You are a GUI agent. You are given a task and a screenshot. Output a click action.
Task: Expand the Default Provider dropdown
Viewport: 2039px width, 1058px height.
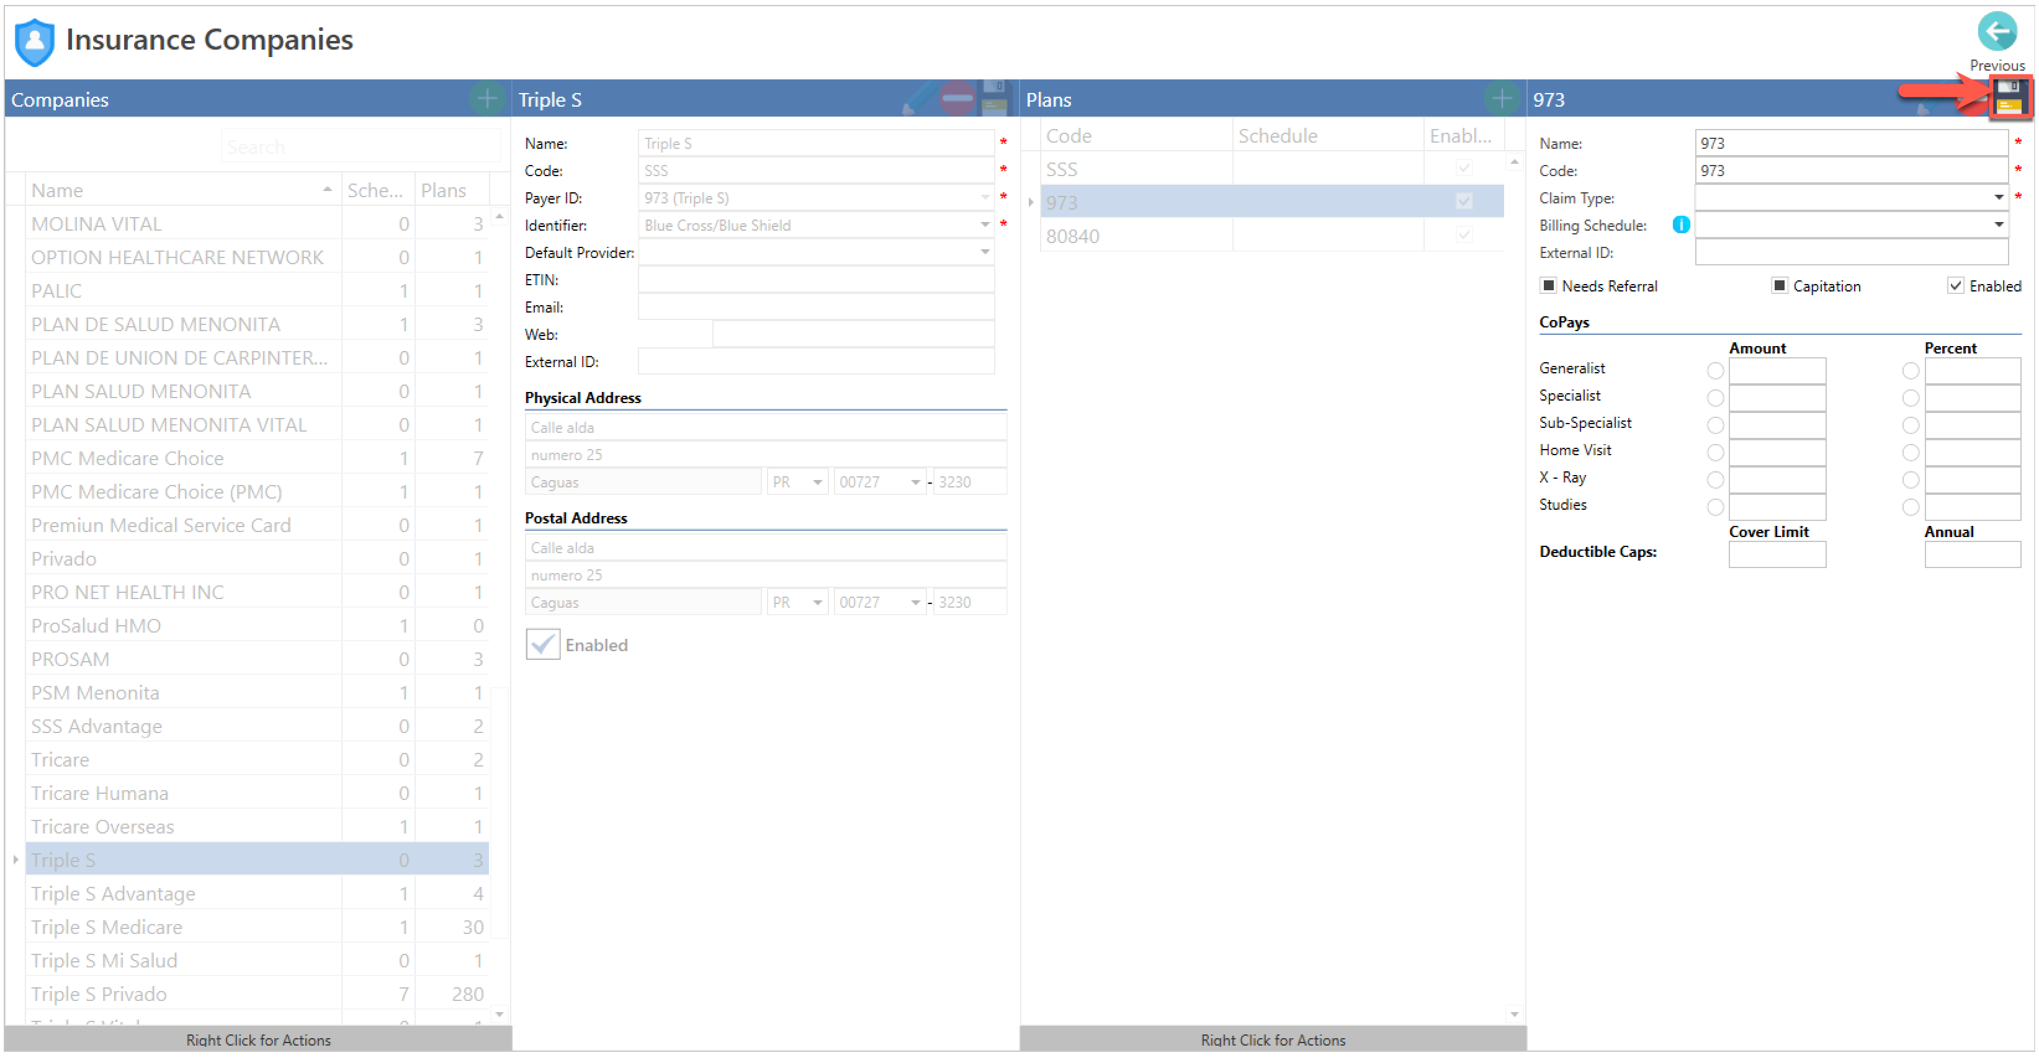(985, 252)
